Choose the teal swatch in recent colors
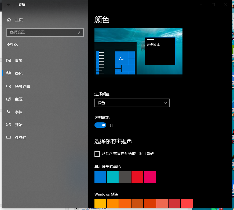The height and width of the screenshot is (210, 234). (x=112, y=177)
